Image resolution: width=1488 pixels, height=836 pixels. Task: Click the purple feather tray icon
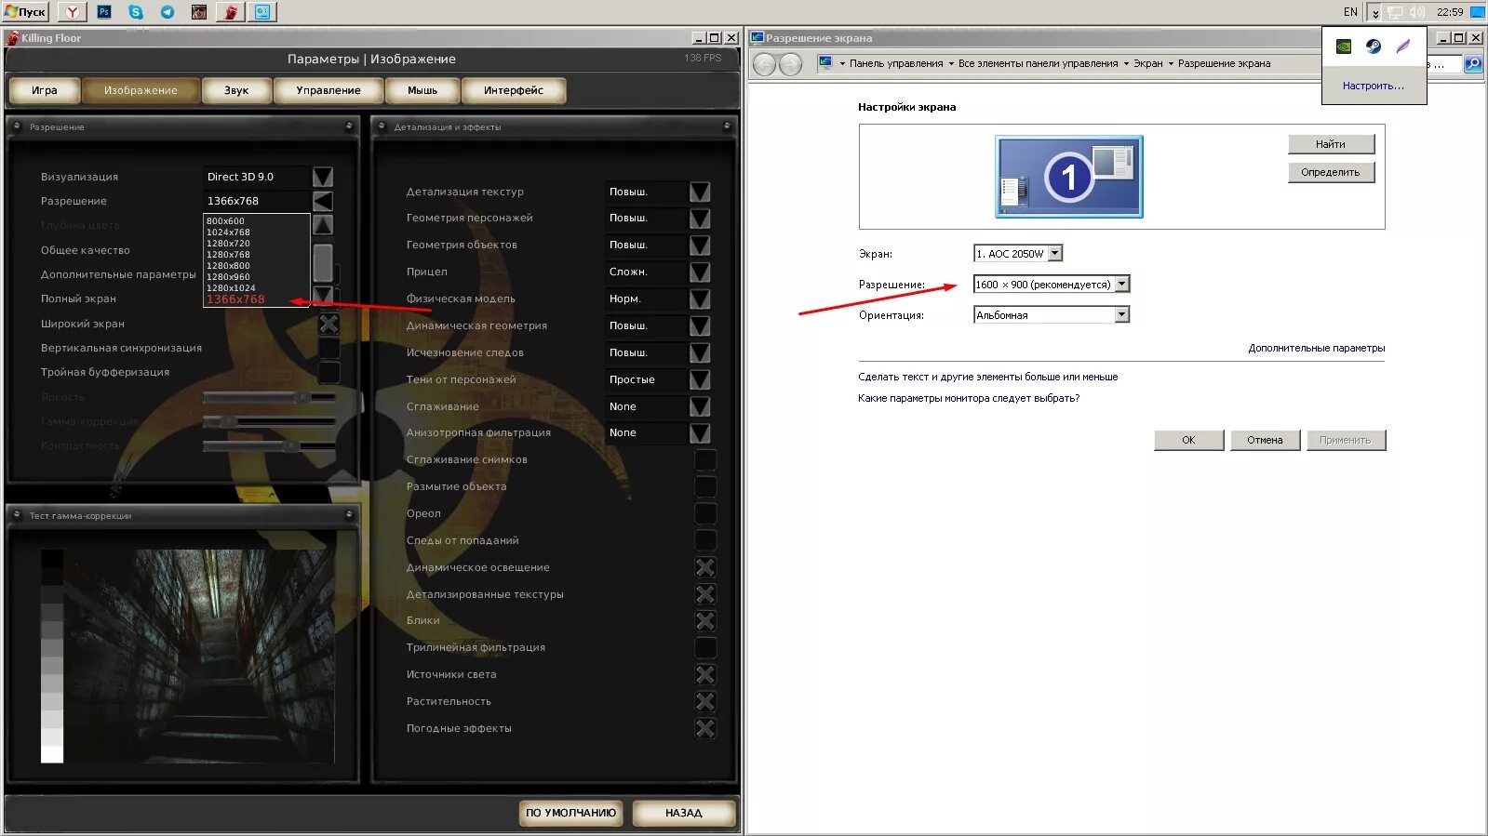tap(1403, 46)
